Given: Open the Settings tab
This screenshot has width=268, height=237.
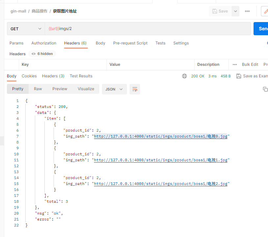Looking at the screenshot, I should (181, 43).
